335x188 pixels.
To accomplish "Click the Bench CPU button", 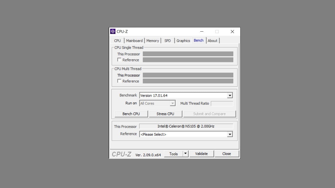I will pyautogui.click(x=131, y=114).
